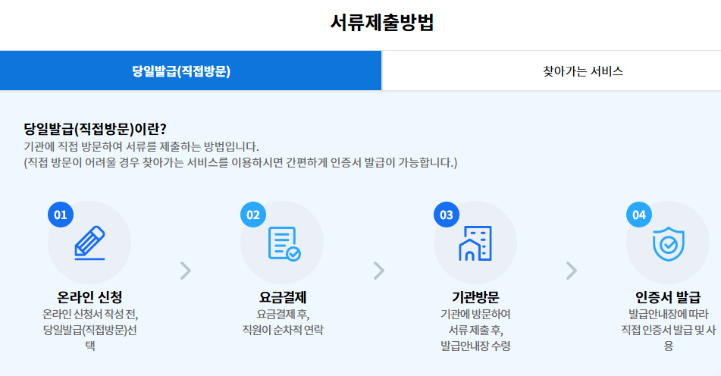Click the sentence 기관에 직접 방문하여 서류를 제출하는 방법입니다.
This screenshot has height=376, width=721.
click(x=141, y=146)
